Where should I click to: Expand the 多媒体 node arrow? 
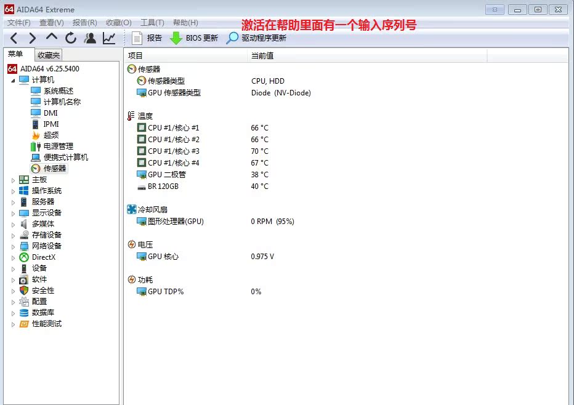click(13, 224)
